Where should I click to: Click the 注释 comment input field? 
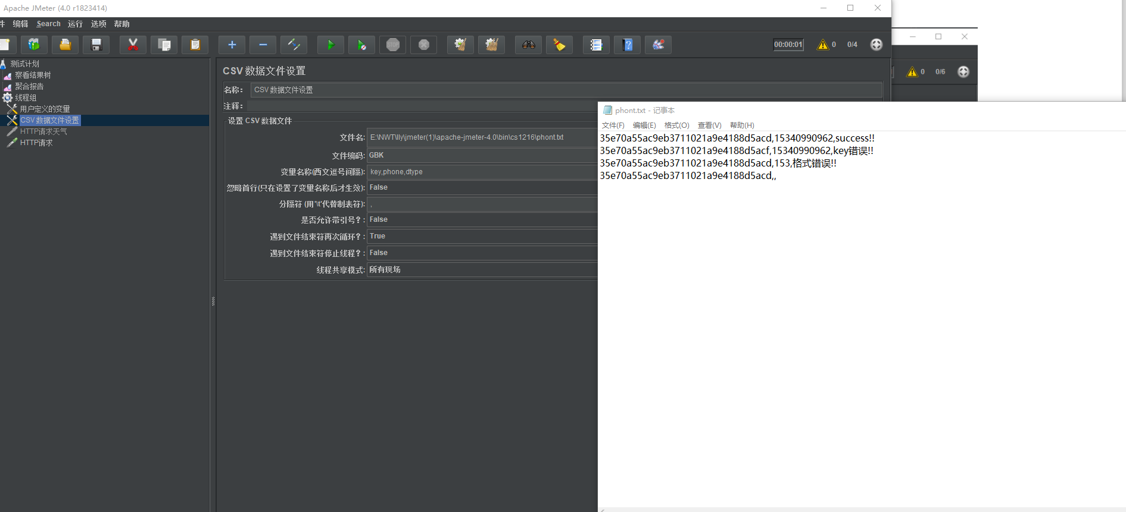click(422, 106)
